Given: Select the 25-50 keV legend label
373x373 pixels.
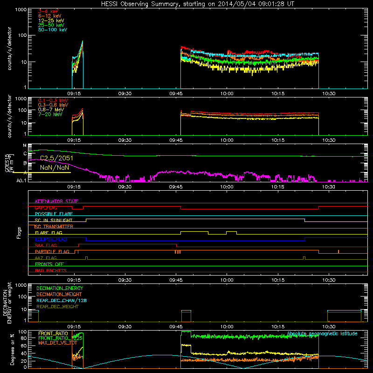Looking at the screenshot, I should 51,25.
